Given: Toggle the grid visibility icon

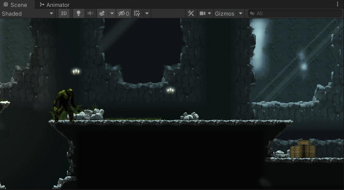Looking at the screenshot, I should click(x=137, y=14).
